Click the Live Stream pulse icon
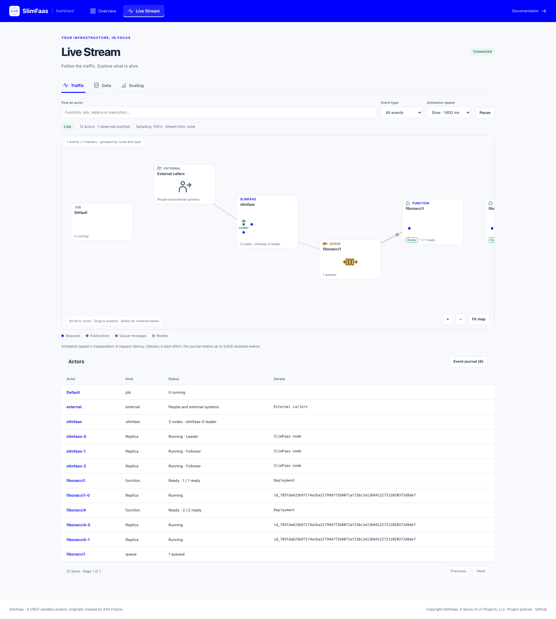Image resolution: width=556 pixels, height=619 pixels. click(131, 11)
